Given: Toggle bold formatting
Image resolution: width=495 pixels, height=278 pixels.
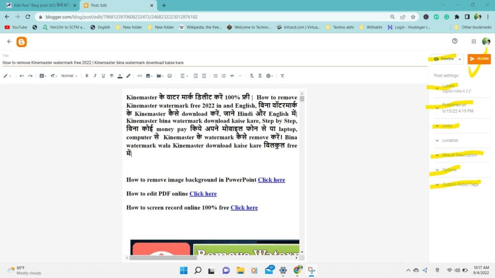Looking at the screenshot, I should point(87,76).
